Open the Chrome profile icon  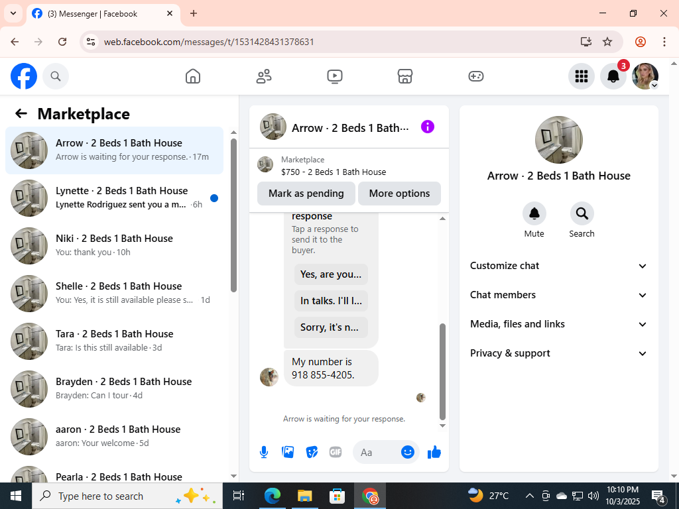pyautogui.click(x=641, y=42)
